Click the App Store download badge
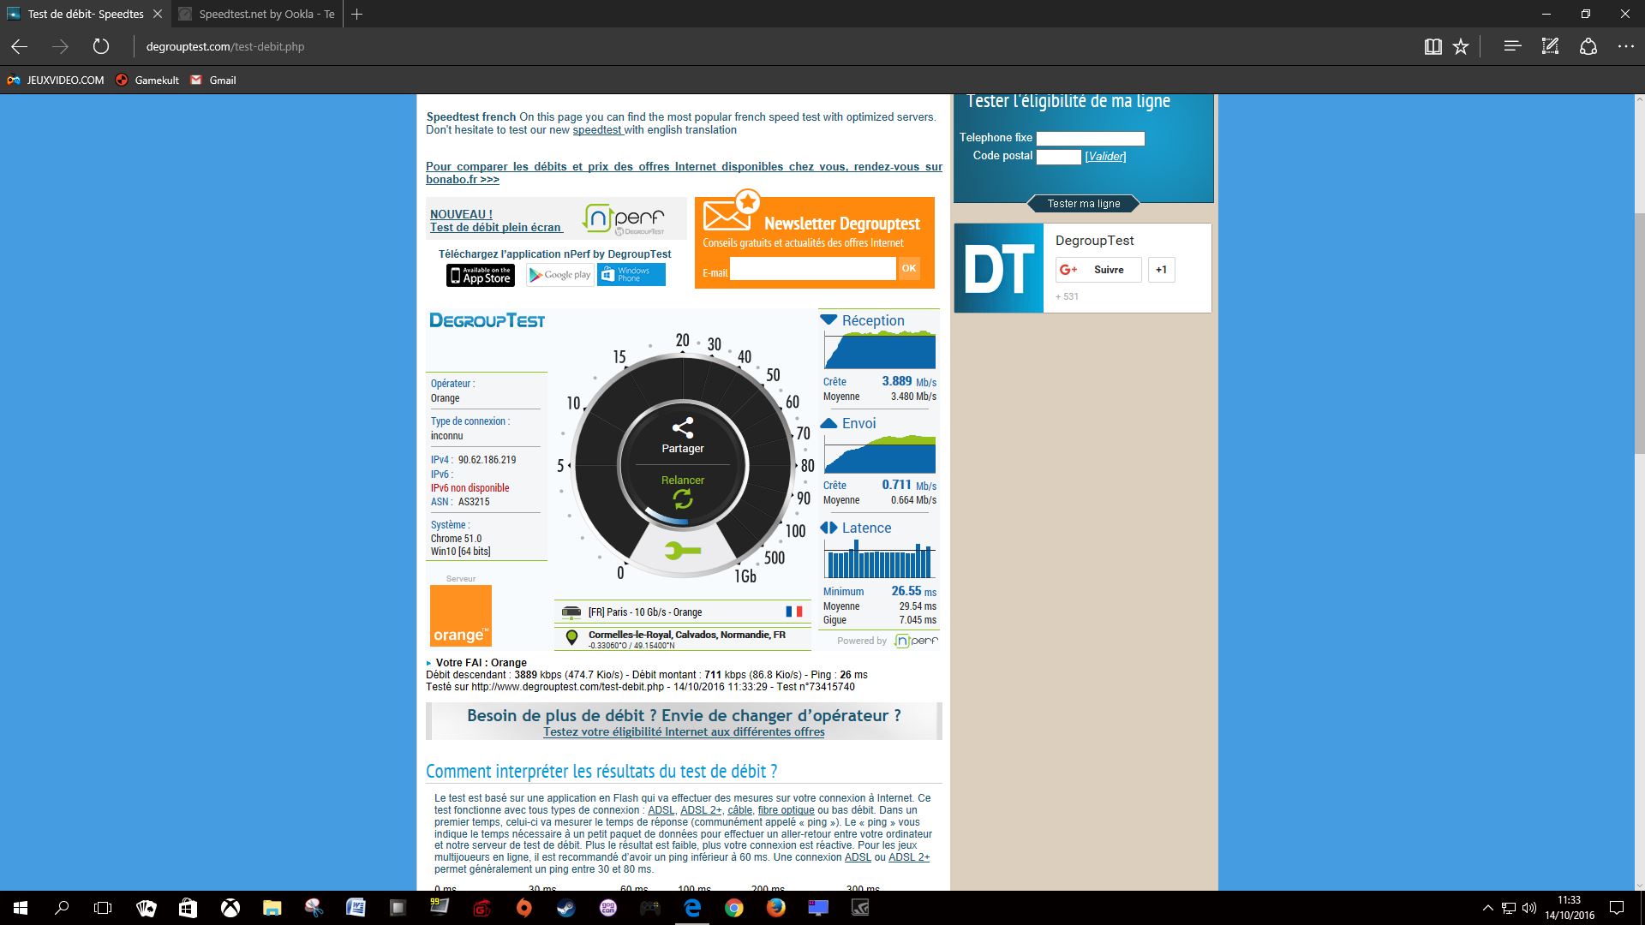Image resolution: width=1645 pixels, height=925 pixels. click(480, 275)
